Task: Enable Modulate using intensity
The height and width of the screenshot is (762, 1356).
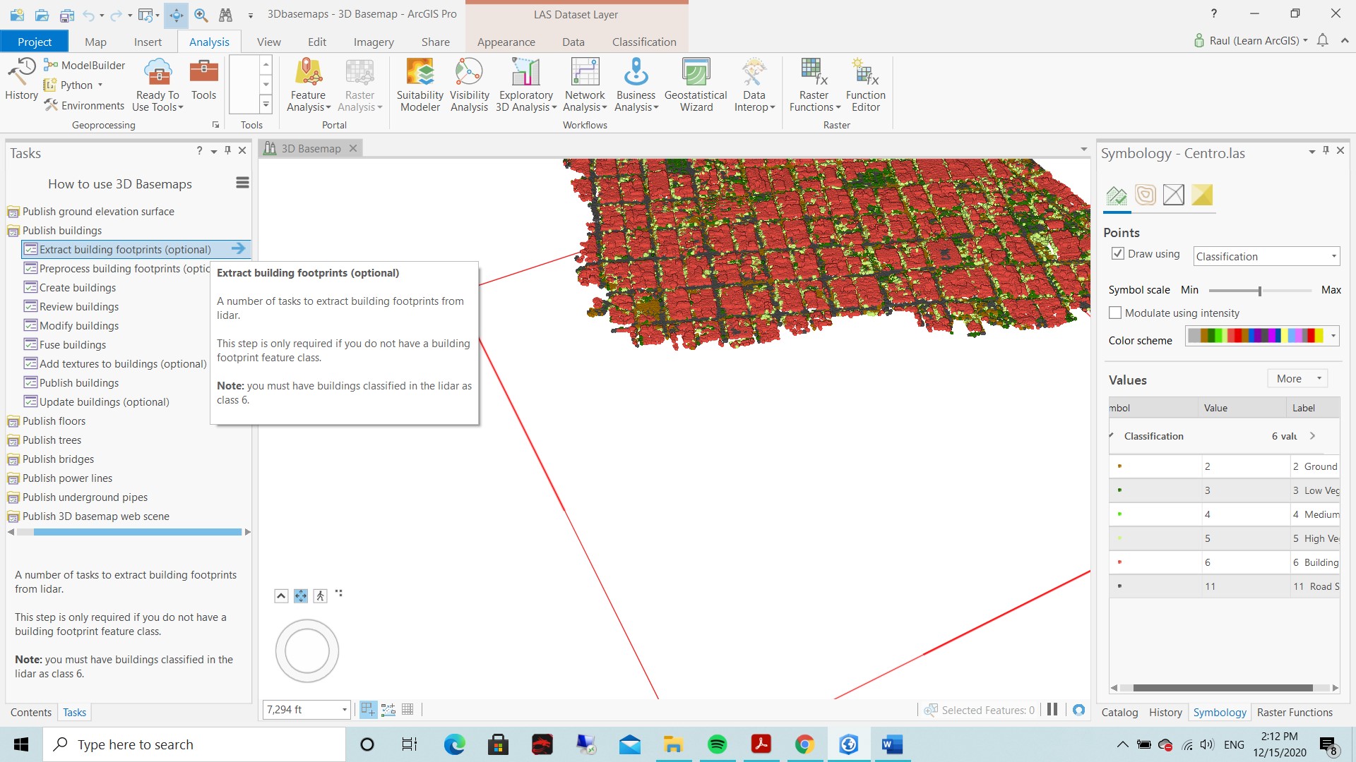Action: click(1116, 312)
